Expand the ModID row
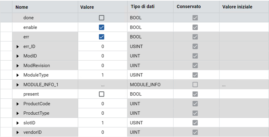Screen dimensions: 269x137 (17, 56)
